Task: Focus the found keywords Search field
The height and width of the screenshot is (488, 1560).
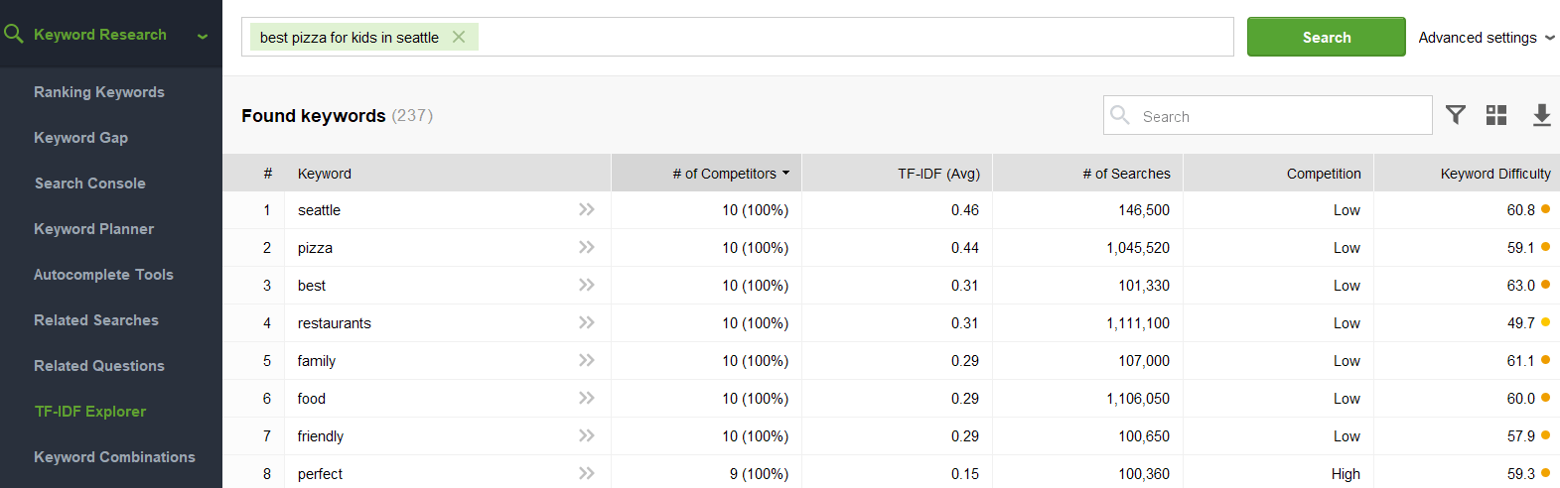Action: tap(1281, 116)
